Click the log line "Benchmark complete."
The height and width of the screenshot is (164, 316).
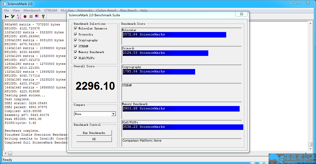(x=22, y=131)
